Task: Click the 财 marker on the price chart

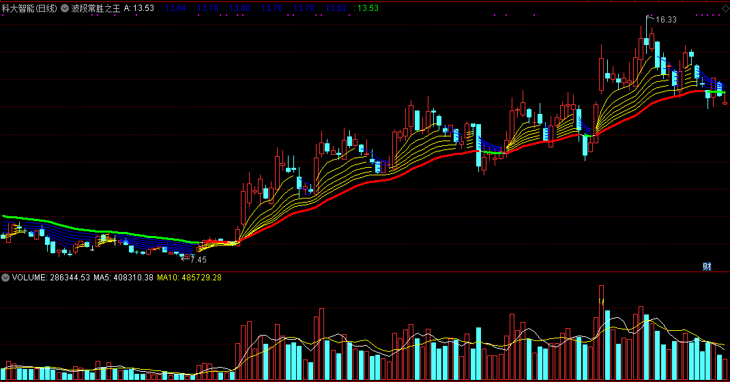Action: (x=707, y=266)
